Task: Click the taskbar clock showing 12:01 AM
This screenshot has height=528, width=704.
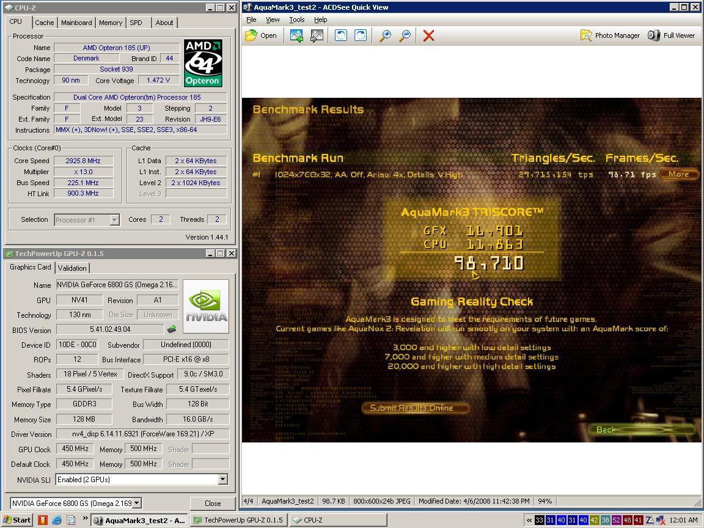Action: 683,521
